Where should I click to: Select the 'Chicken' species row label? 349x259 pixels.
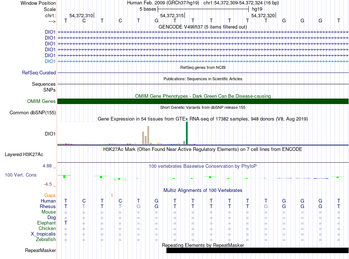tap(47, 228)
